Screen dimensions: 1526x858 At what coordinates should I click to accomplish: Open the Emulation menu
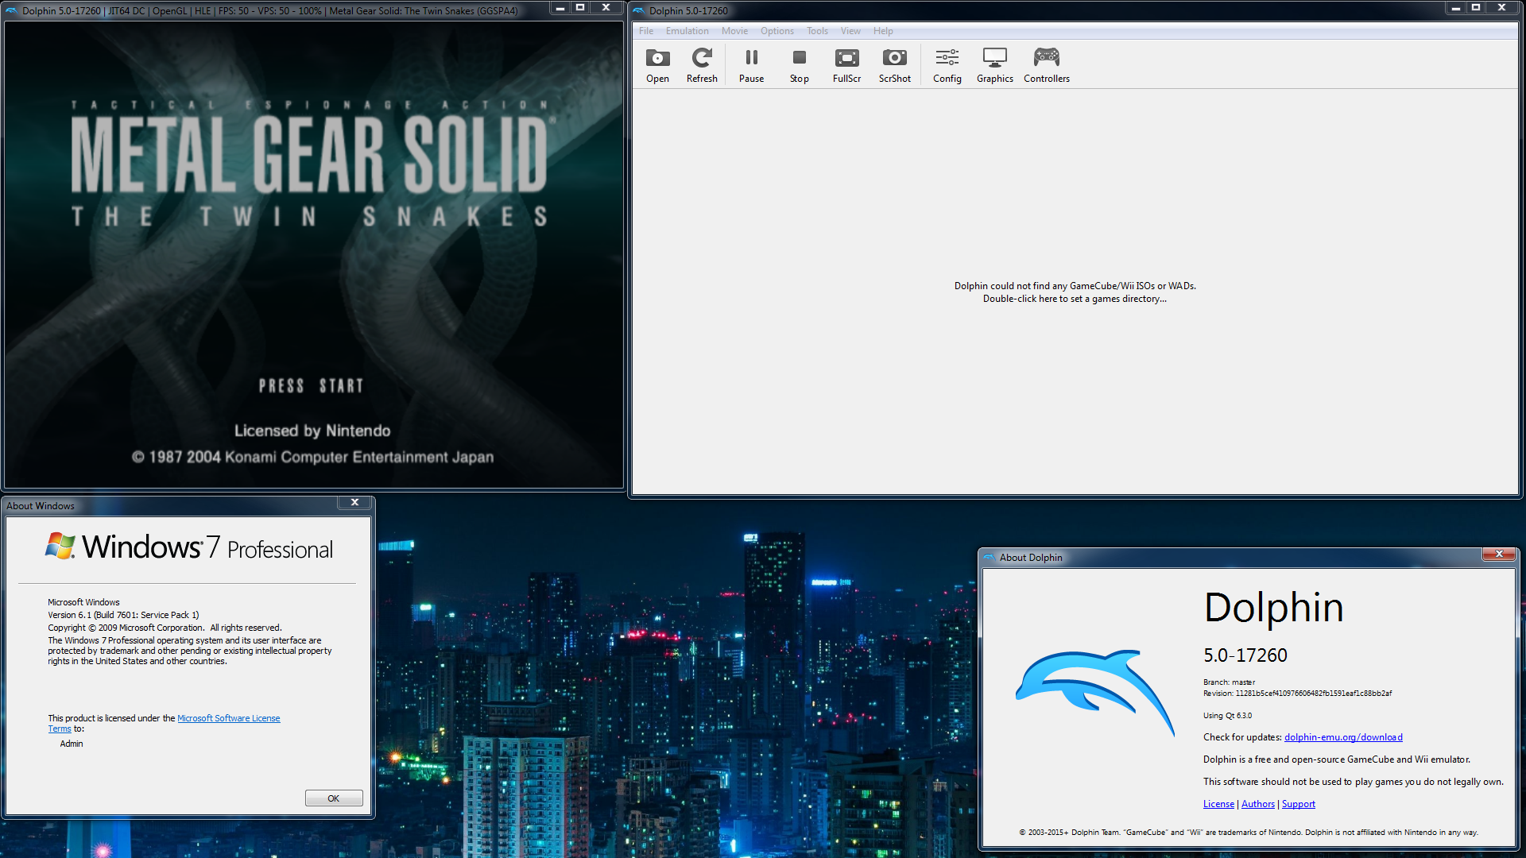(x=687, y=31)
